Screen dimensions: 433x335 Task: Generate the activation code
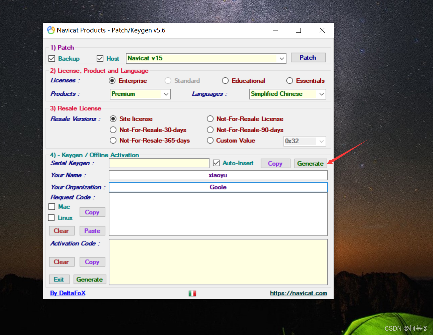pos(90,279)
